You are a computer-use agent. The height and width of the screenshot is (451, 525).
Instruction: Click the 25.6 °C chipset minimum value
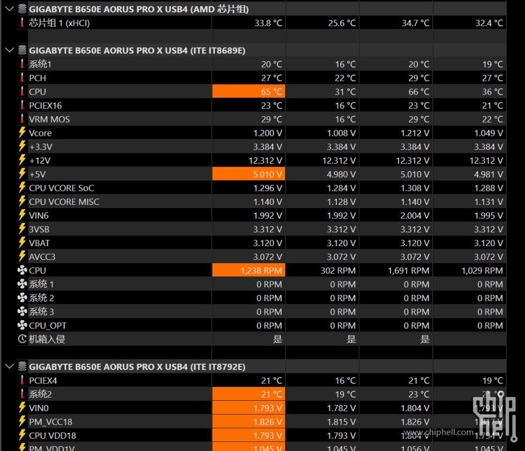click(342, 23)
